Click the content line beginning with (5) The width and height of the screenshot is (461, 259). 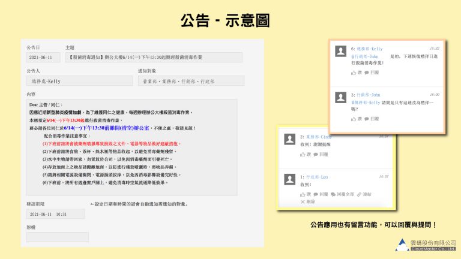coord(112,174)
